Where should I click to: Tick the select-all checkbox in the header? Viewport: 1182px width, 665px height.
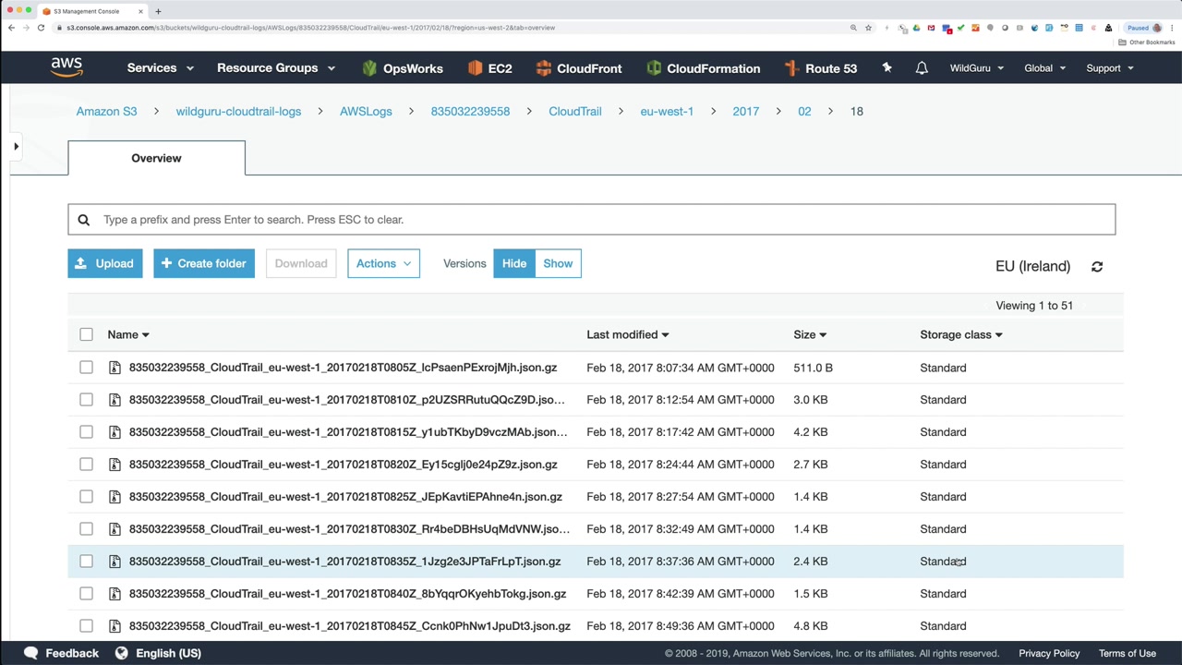86,334
